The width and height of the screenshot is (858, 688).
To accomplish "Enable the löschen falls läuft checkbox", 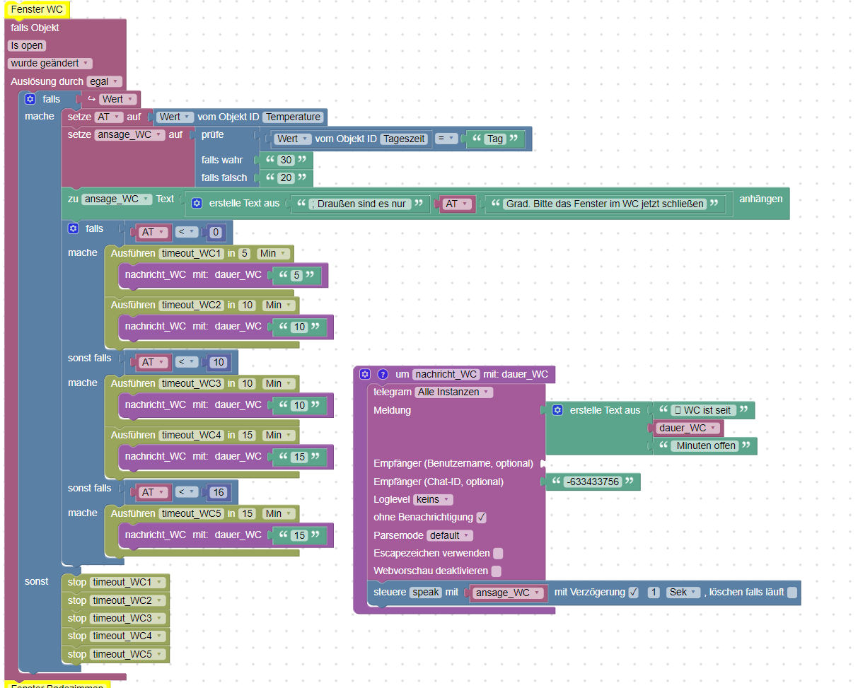I will tap(792, 593).
